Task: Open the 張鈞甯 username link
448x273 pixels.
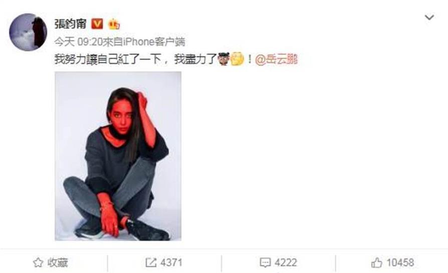Action: click(x=70, y=23)
